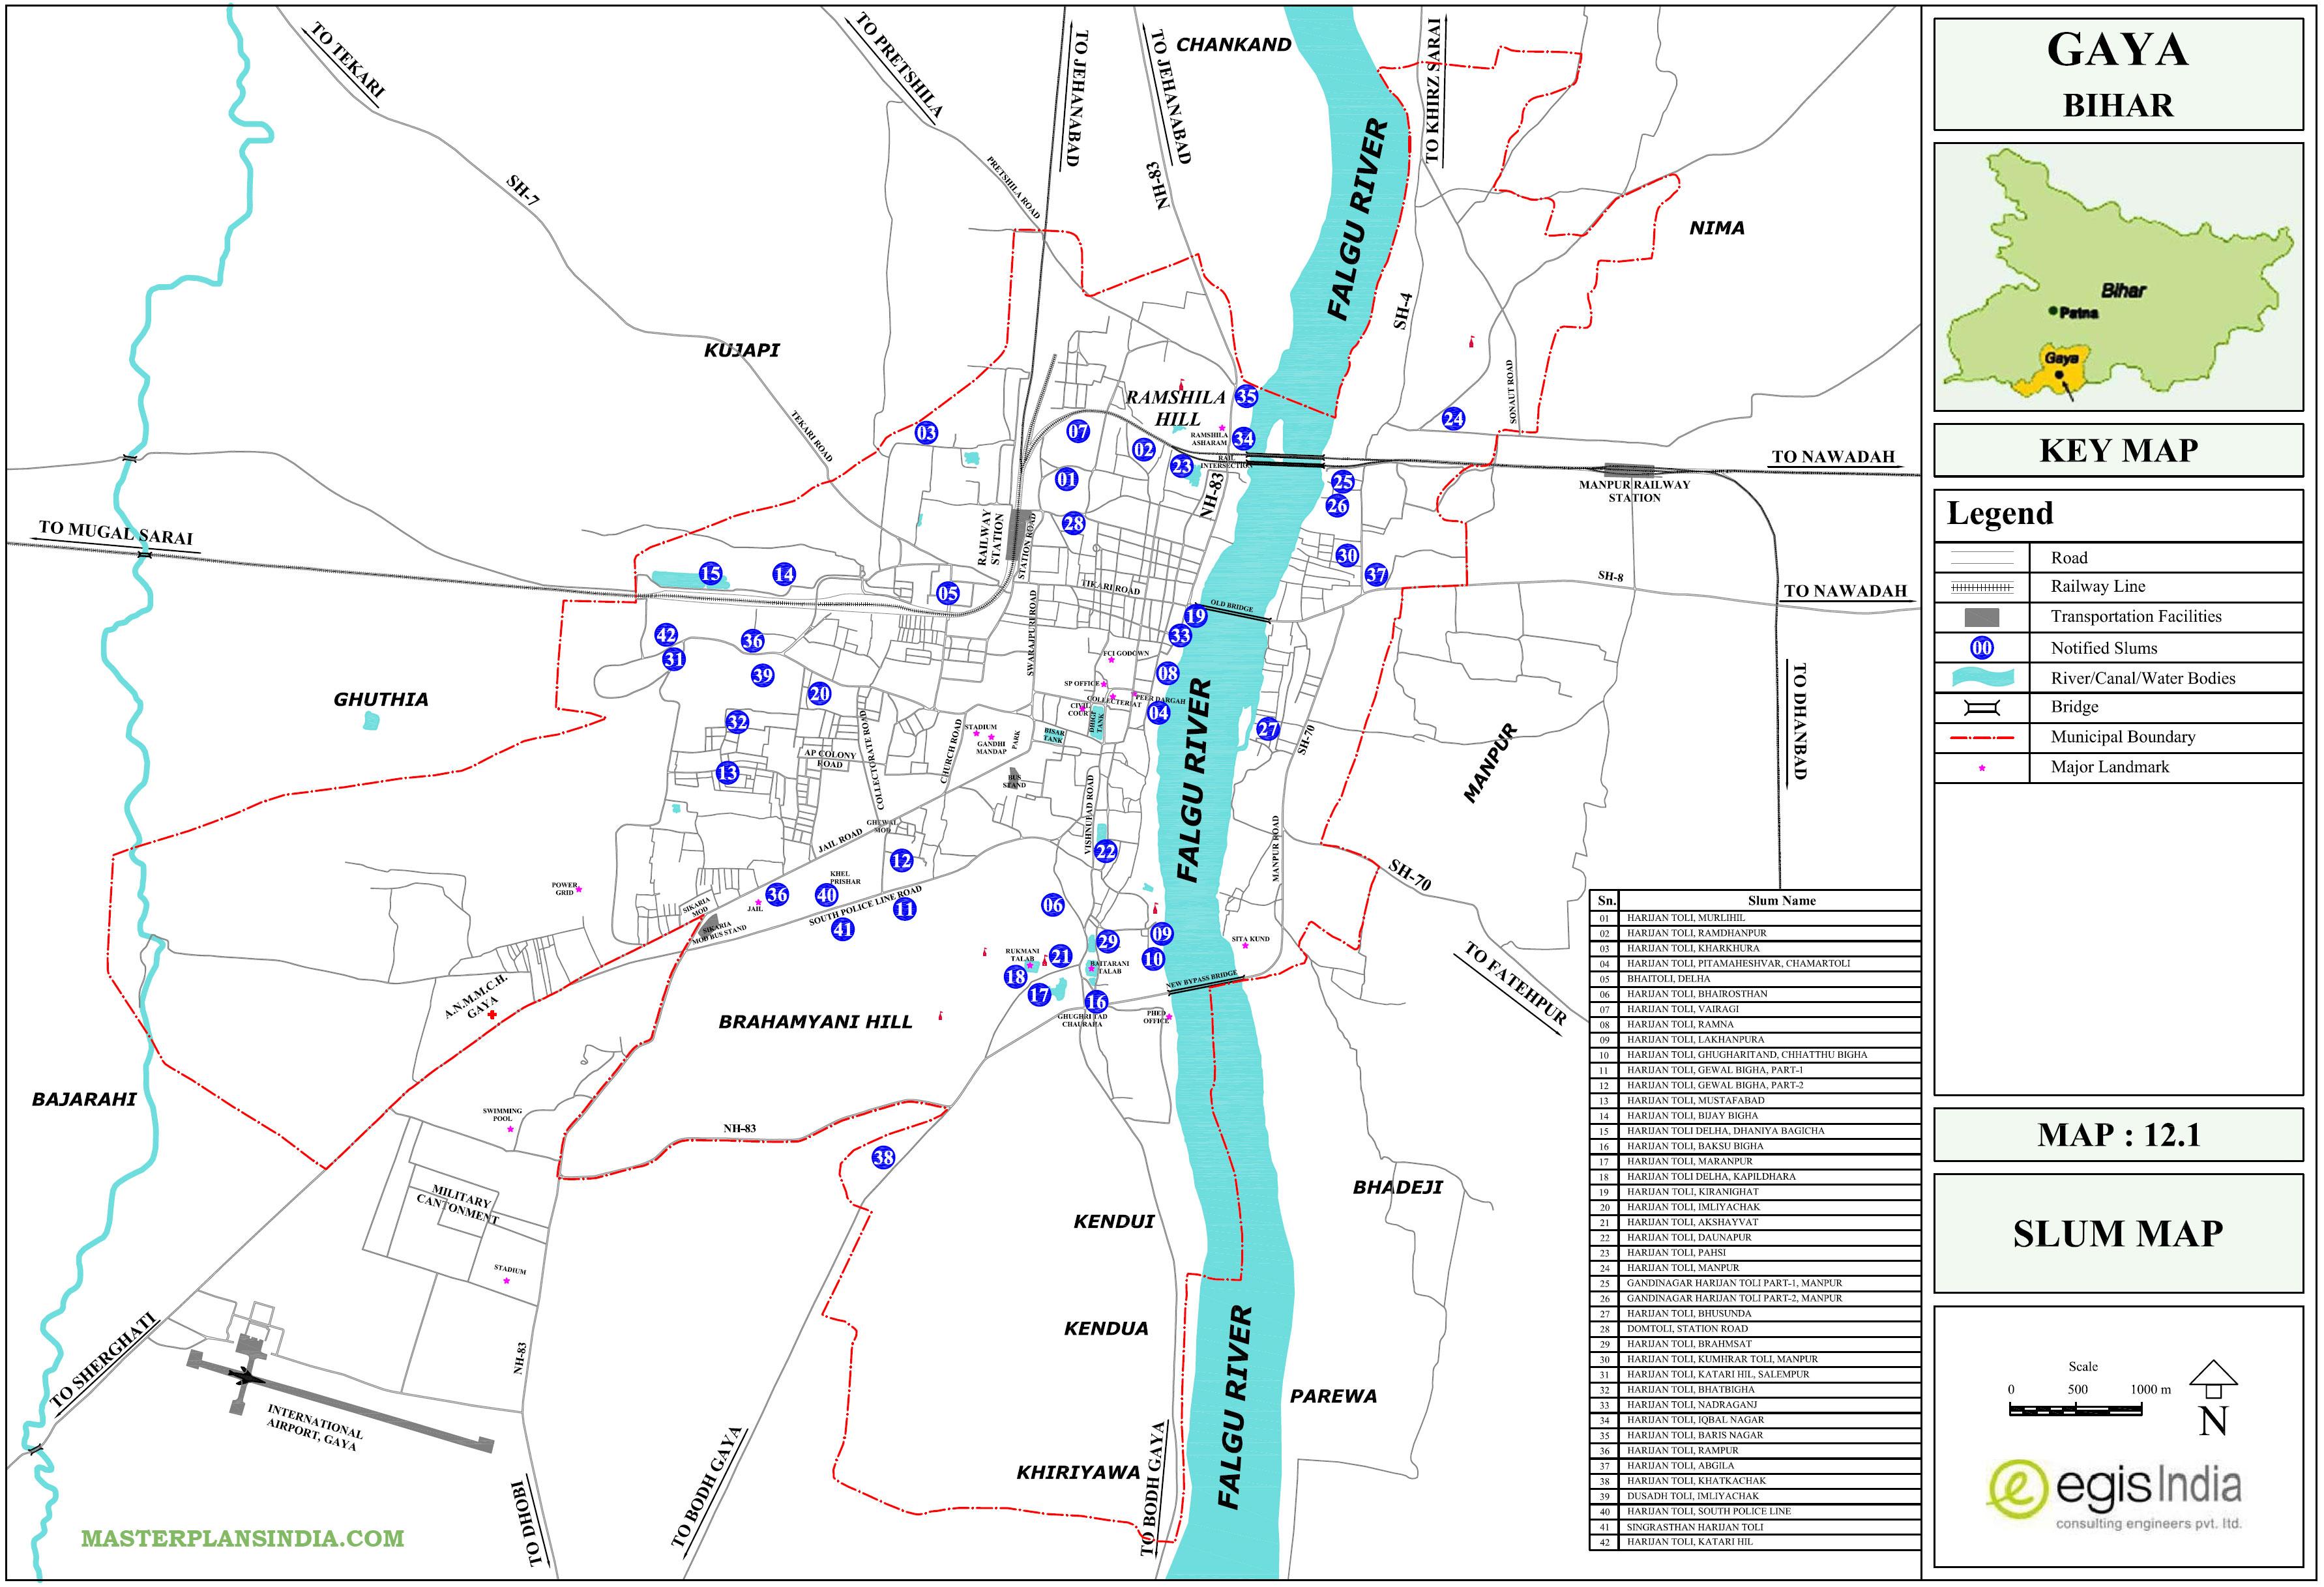This screenshot has height=1587, width=2324.
Task: Click slum marker 24 east of river
Action: tap(1454, 419)
